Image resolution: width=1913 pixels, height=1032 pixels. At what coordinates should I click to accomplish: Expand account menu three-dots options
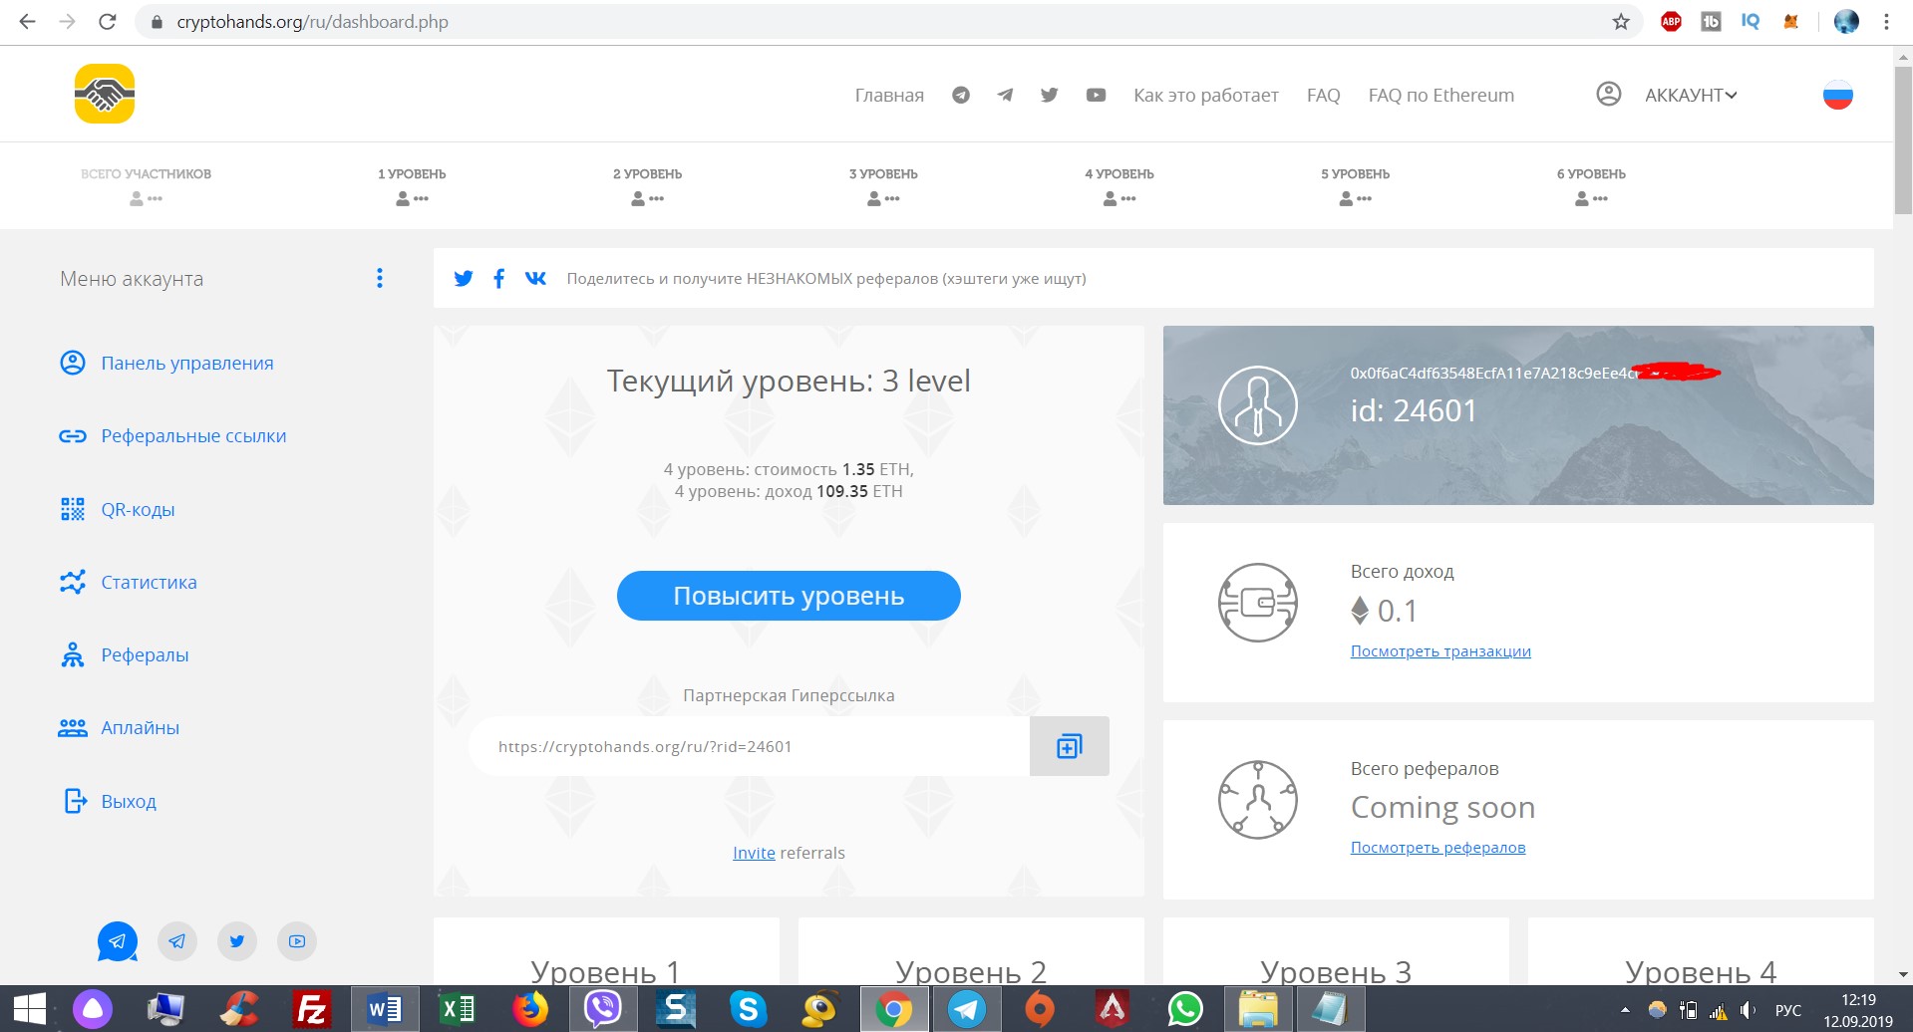point(380,278)
